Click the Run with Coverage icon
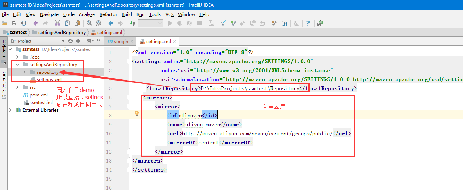463x190 pixels. [189, 23]
